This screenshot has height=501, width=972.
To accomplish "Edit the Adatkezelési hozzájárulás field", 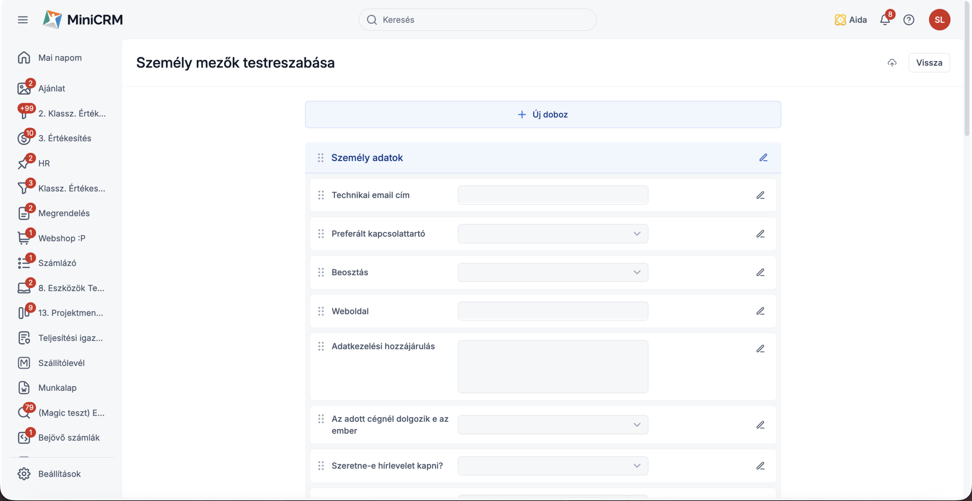I will (x=760, y=349).
